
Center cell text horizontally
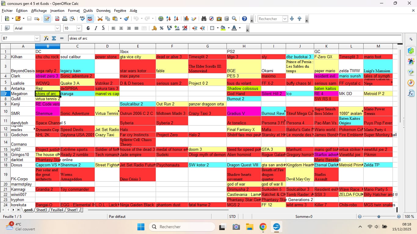tap(121, 28)
